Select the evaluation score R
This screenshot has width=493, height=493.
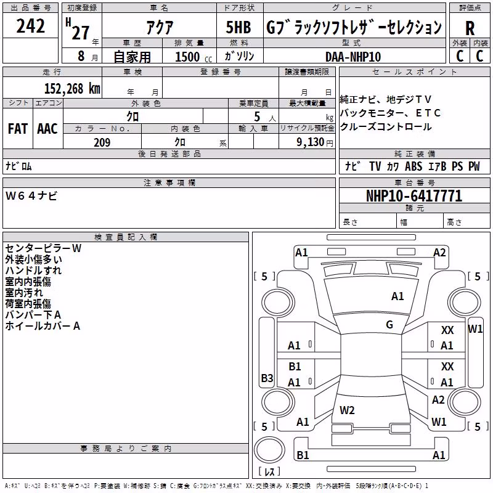click(x=470, y=28)
